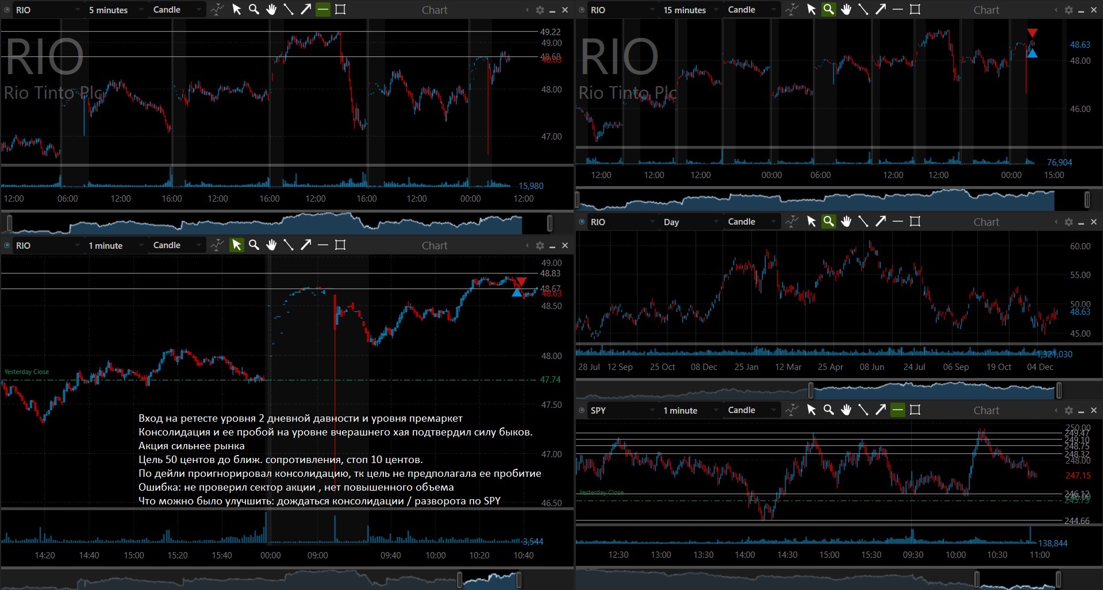Toggle the green horizontal line tool in RIO 5 minutes chart
Viewport: 1103px width, 590px height.
pos(323,10)
